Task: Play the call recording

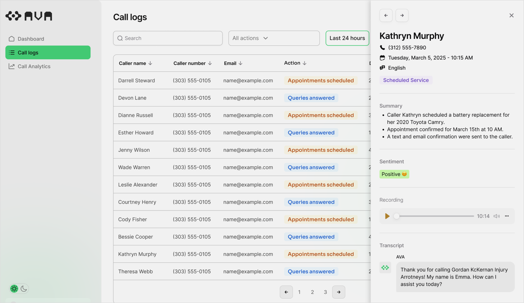Action: [387, 216]
